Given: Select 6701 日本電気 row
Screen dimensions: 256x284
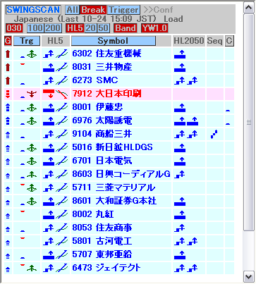Looking at the screenshot, I should point(119,161).
